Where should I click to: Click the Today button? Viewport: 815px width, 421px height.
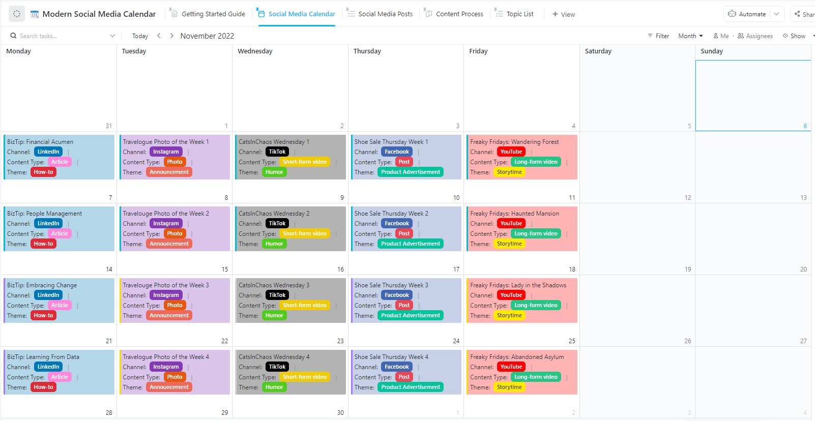point(140,36)
